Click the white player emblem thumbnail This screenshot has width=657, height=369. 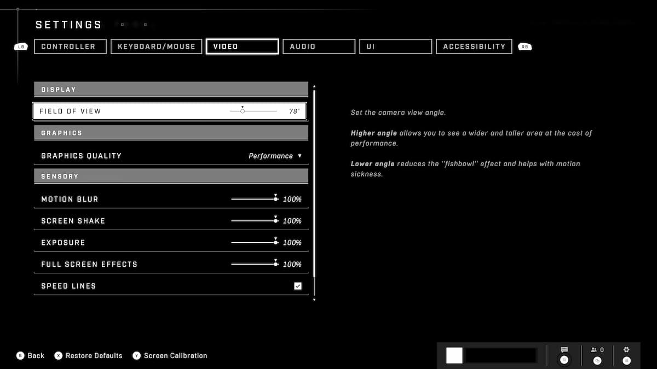point(454,355)
